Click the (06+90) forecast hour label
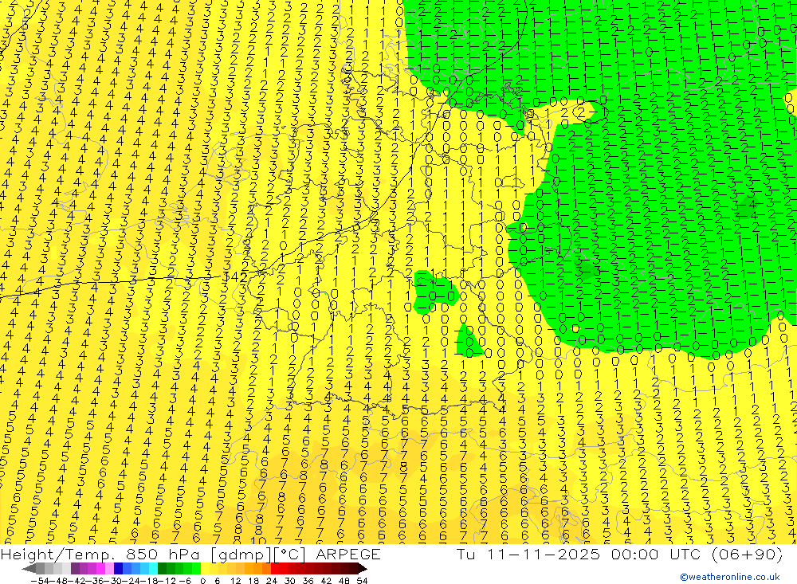 [746, 555]
